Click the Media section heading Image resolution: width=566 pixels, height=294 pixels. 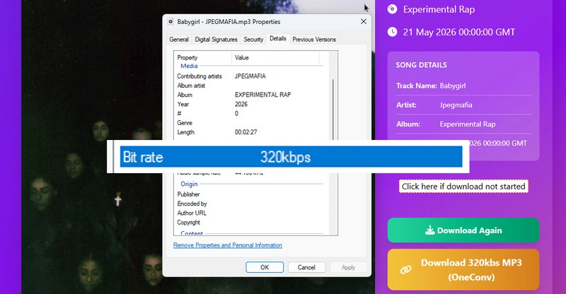click(x=189, y=66)
